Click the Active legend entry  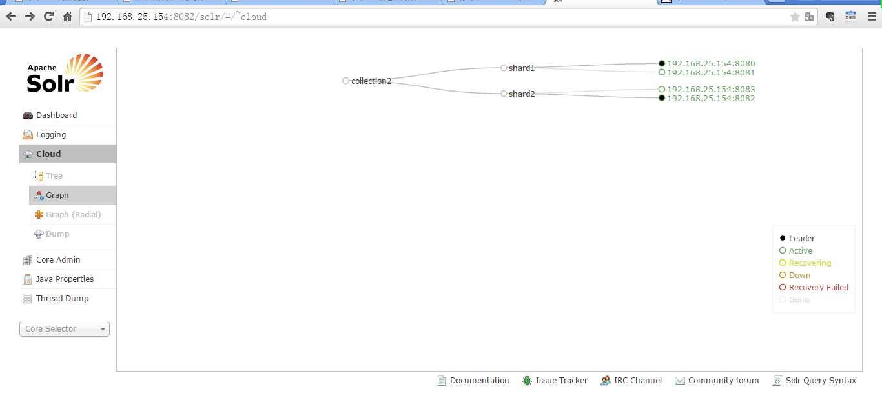796,251
